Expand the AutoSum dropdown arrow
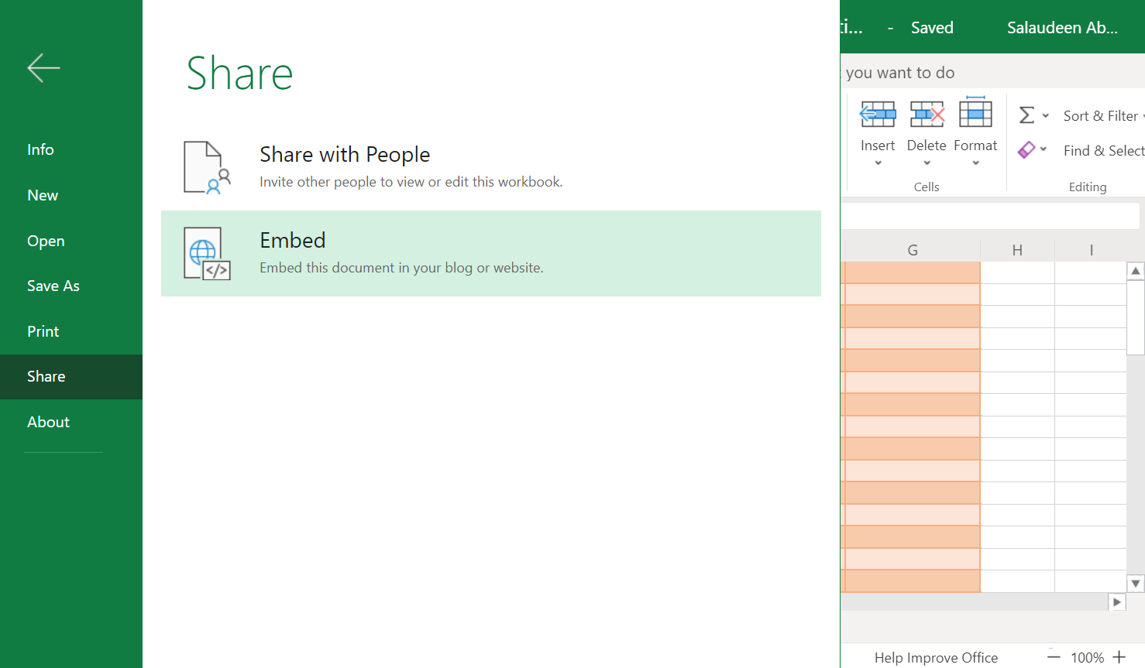1145x668 pixels. point(1047,115)
